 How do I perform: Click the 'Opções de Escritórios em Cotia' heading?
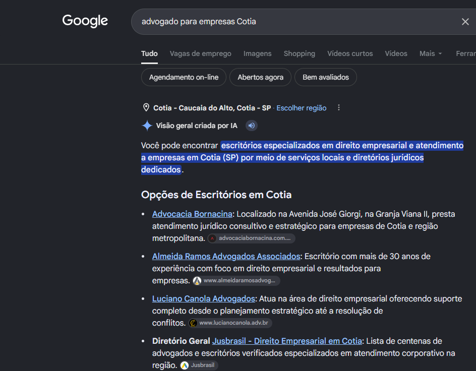coord(216,195)
